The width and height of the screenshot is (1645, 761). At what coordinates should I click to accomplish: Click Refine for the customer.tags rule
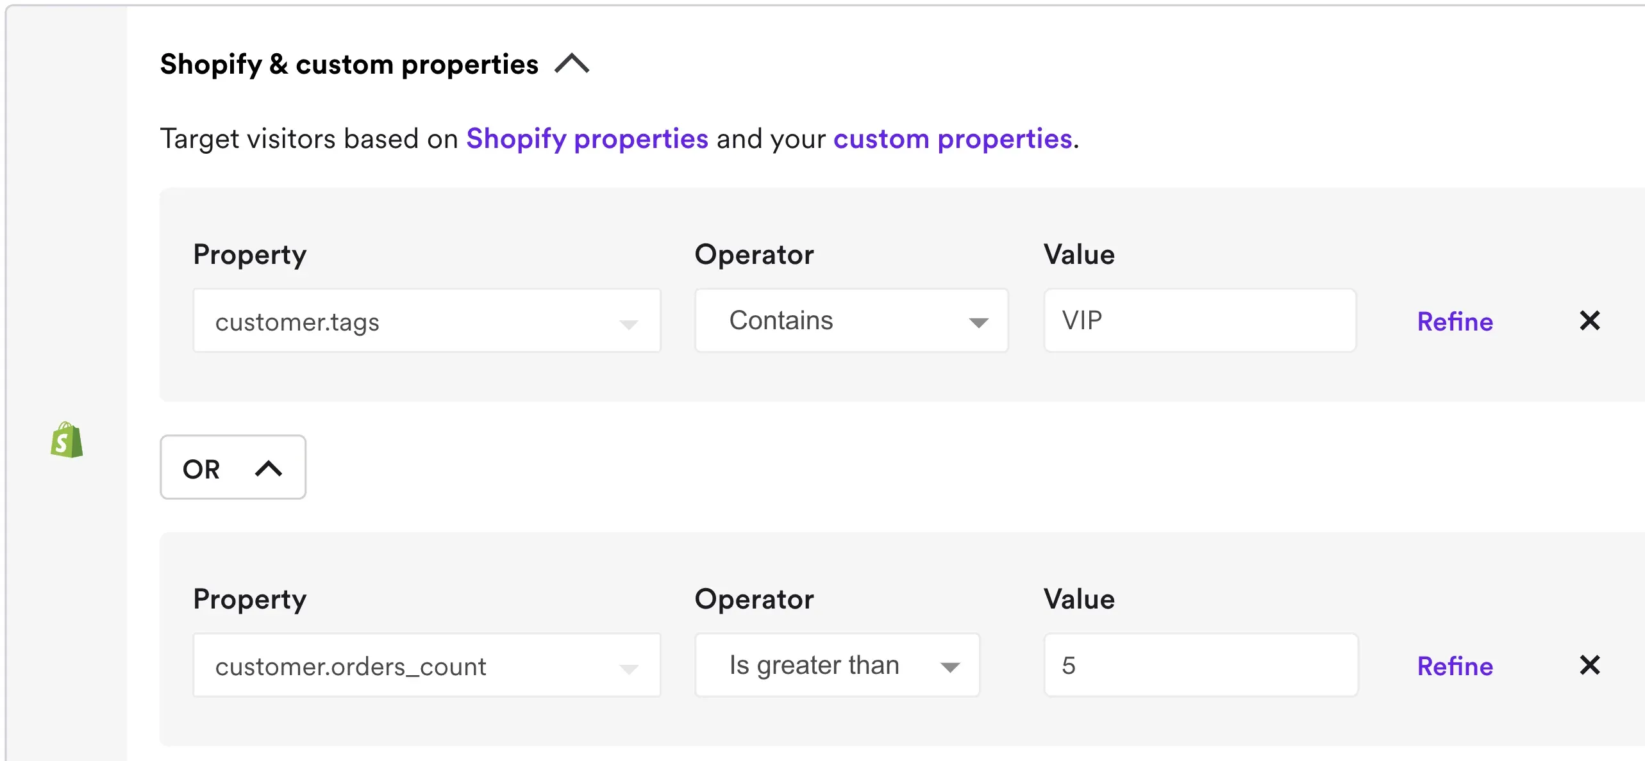tap(1455, 322)
